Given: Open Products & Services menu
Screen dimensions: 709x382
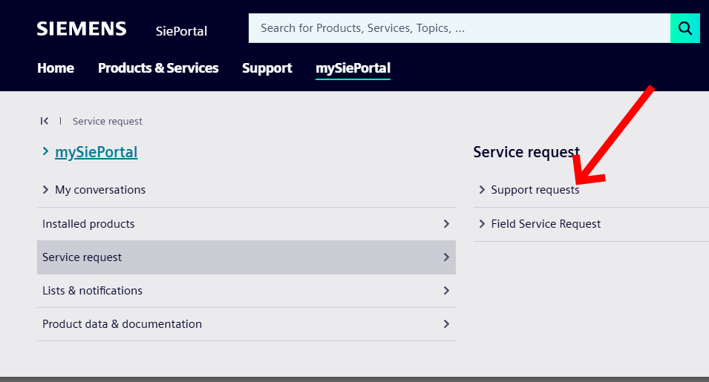Looking at the screenshot, I should [158, 68].
